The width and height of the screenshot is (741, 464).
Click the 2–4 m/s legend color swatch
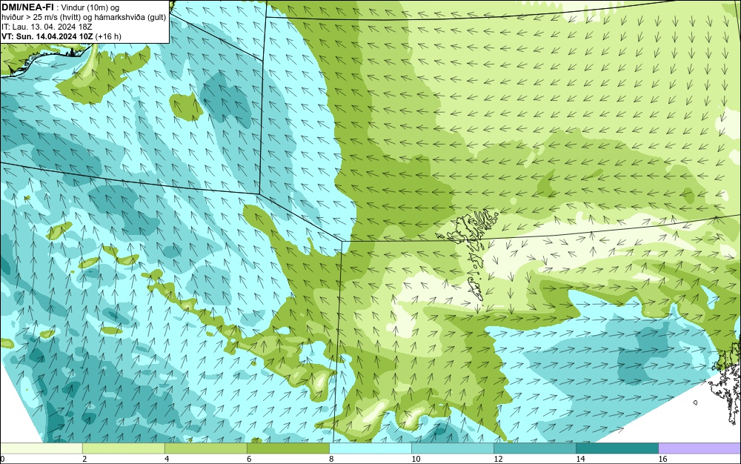coord(123,448)
